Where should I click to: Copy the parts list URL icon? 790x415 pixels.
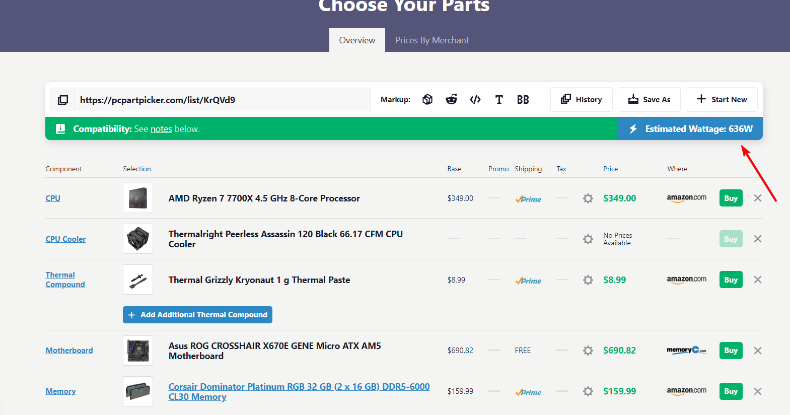pyautogui.click(x=63, y=100)
